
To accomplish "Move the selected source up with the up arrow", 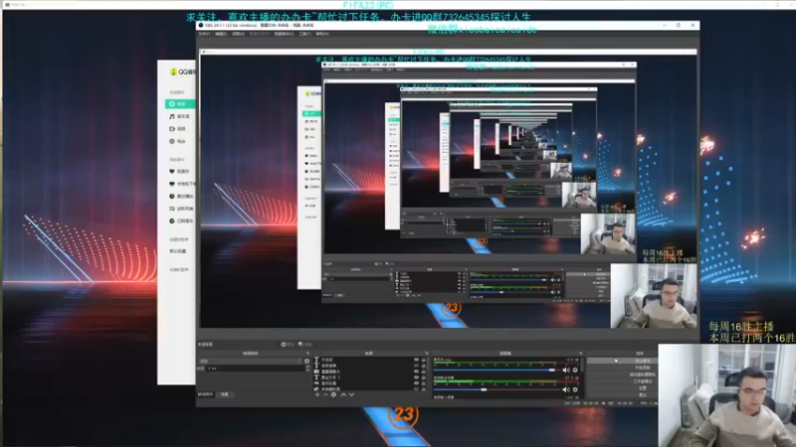I will click(343, 394).
